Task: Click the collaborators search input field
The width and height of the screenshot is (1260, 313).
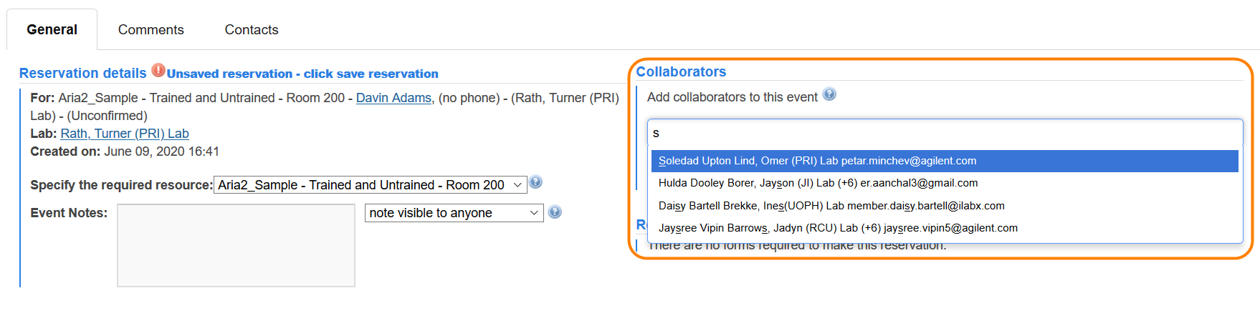Action: pyautogui.click(x=945, y=133)
